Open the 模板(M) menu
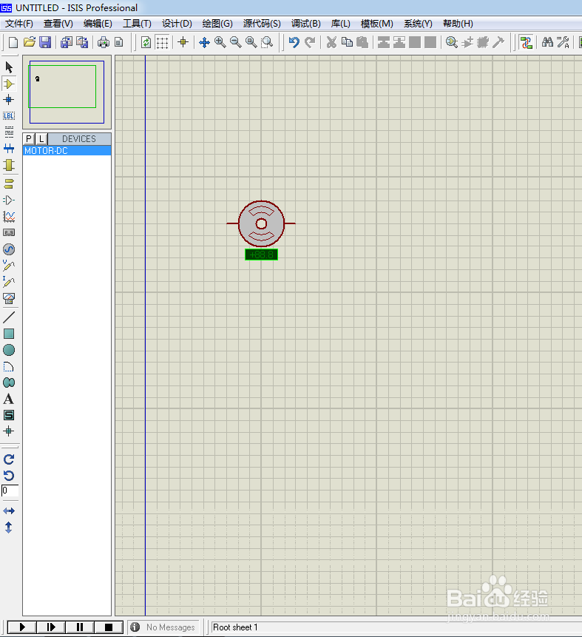 pyautogui.click(x=377, y=24)
